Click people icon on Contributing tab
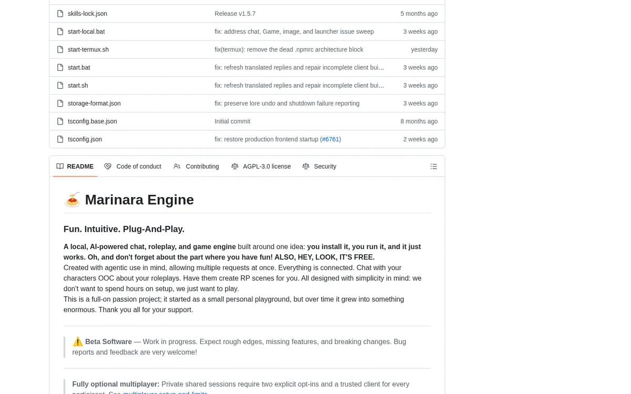 pos(177,167)
